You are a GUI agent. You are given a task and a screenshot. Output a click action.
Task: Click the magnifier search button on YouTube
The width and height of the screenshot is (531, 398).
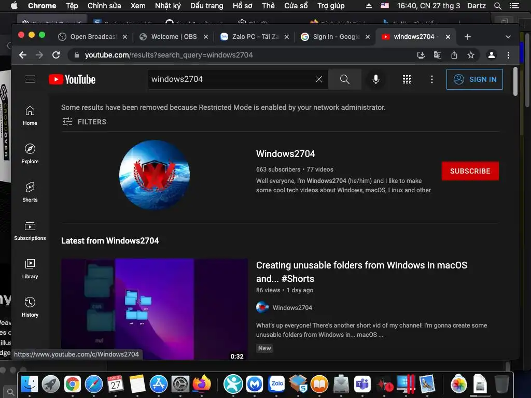344,79
